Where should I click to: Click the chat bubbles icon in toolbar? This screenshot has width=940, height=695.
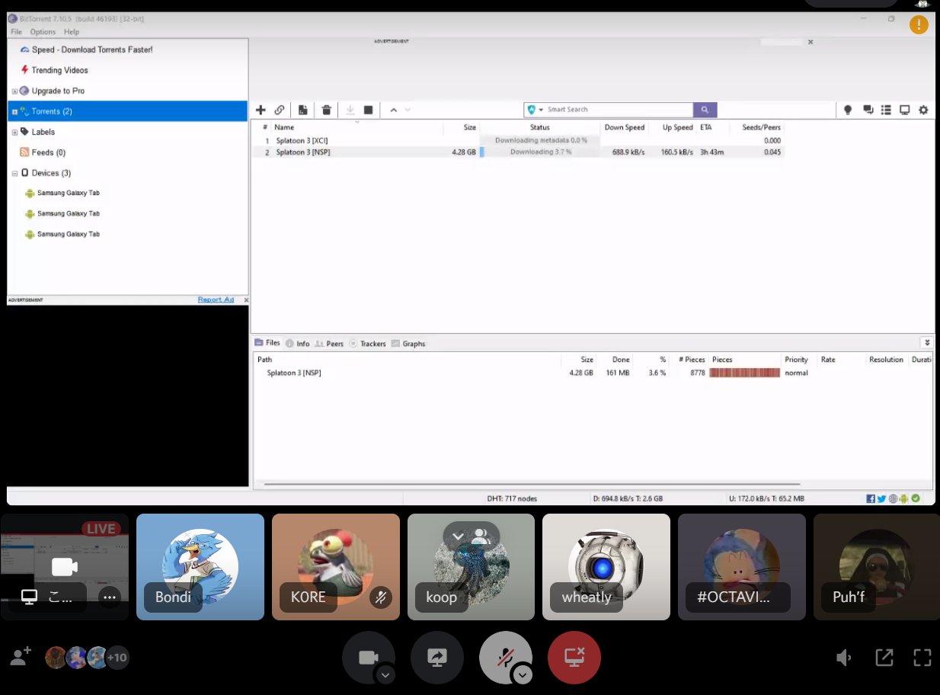click(x=868, y=110)
